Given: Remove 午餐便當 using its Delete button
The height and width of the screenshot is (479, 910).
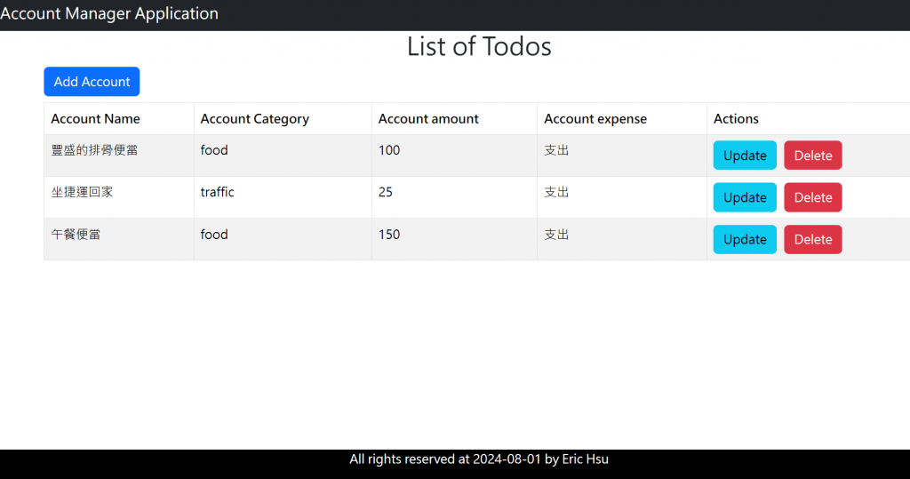Looking at the screenshot, I should point(812,239).
